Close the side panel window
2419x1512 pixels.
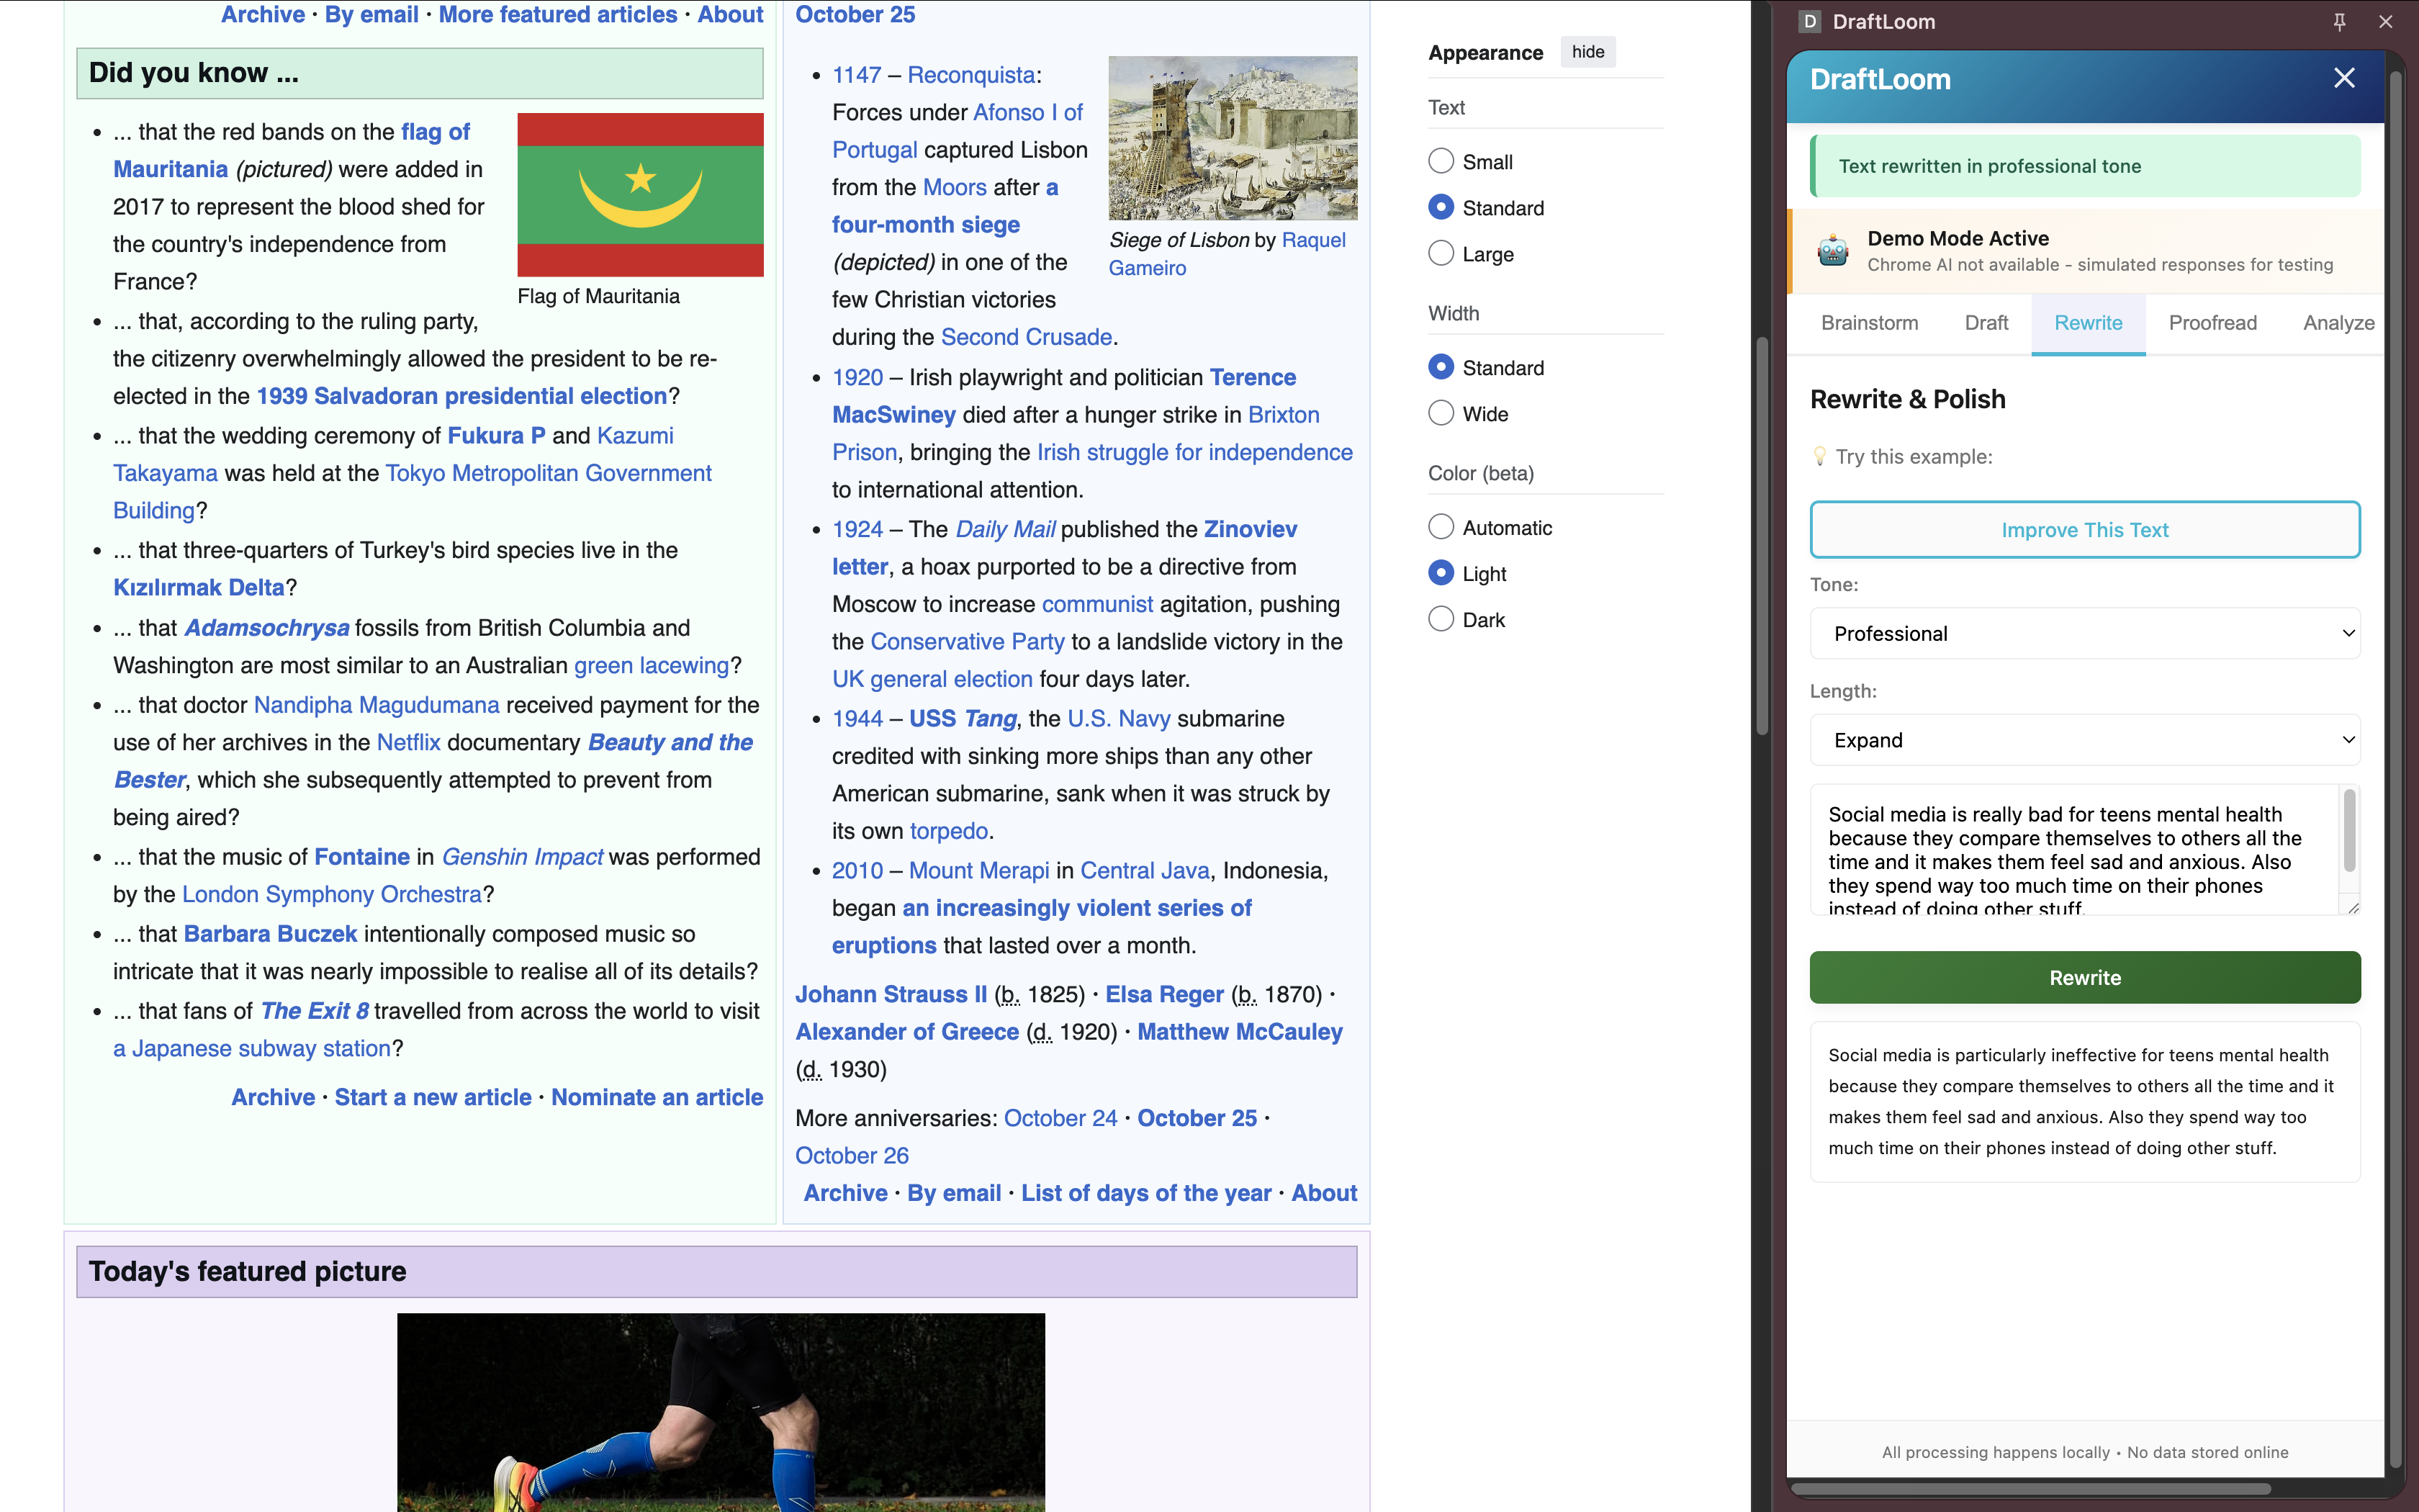click(2386, 22)
